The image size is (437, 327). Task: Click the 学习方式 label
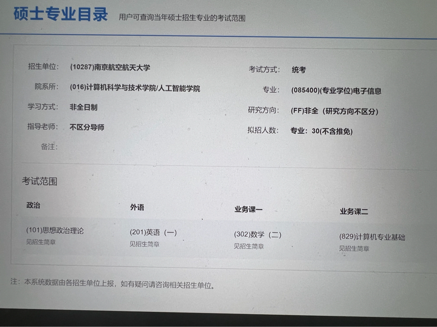tap(43, 107)
